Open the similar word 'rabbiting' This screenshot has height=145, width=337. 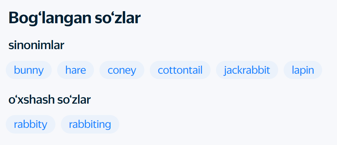point(90,124)
